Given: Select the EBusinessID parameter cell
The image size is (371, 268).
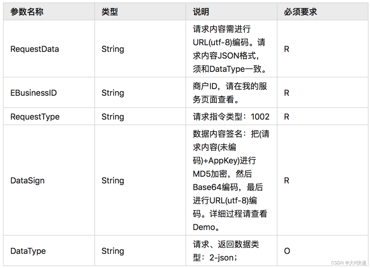Looking at the screenshot, I should point(34,93).
